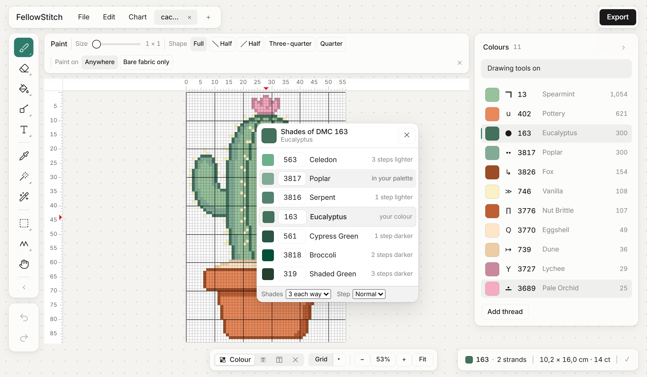Click the 53% zoom level field
Viewport: 647px width, 377px height.
pos(383,359)
